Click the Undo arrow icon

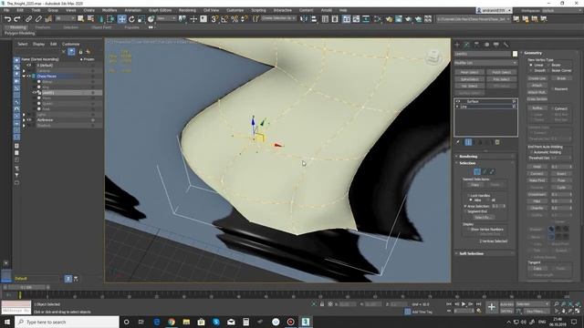pyautogui.click(x=7, y=19)
